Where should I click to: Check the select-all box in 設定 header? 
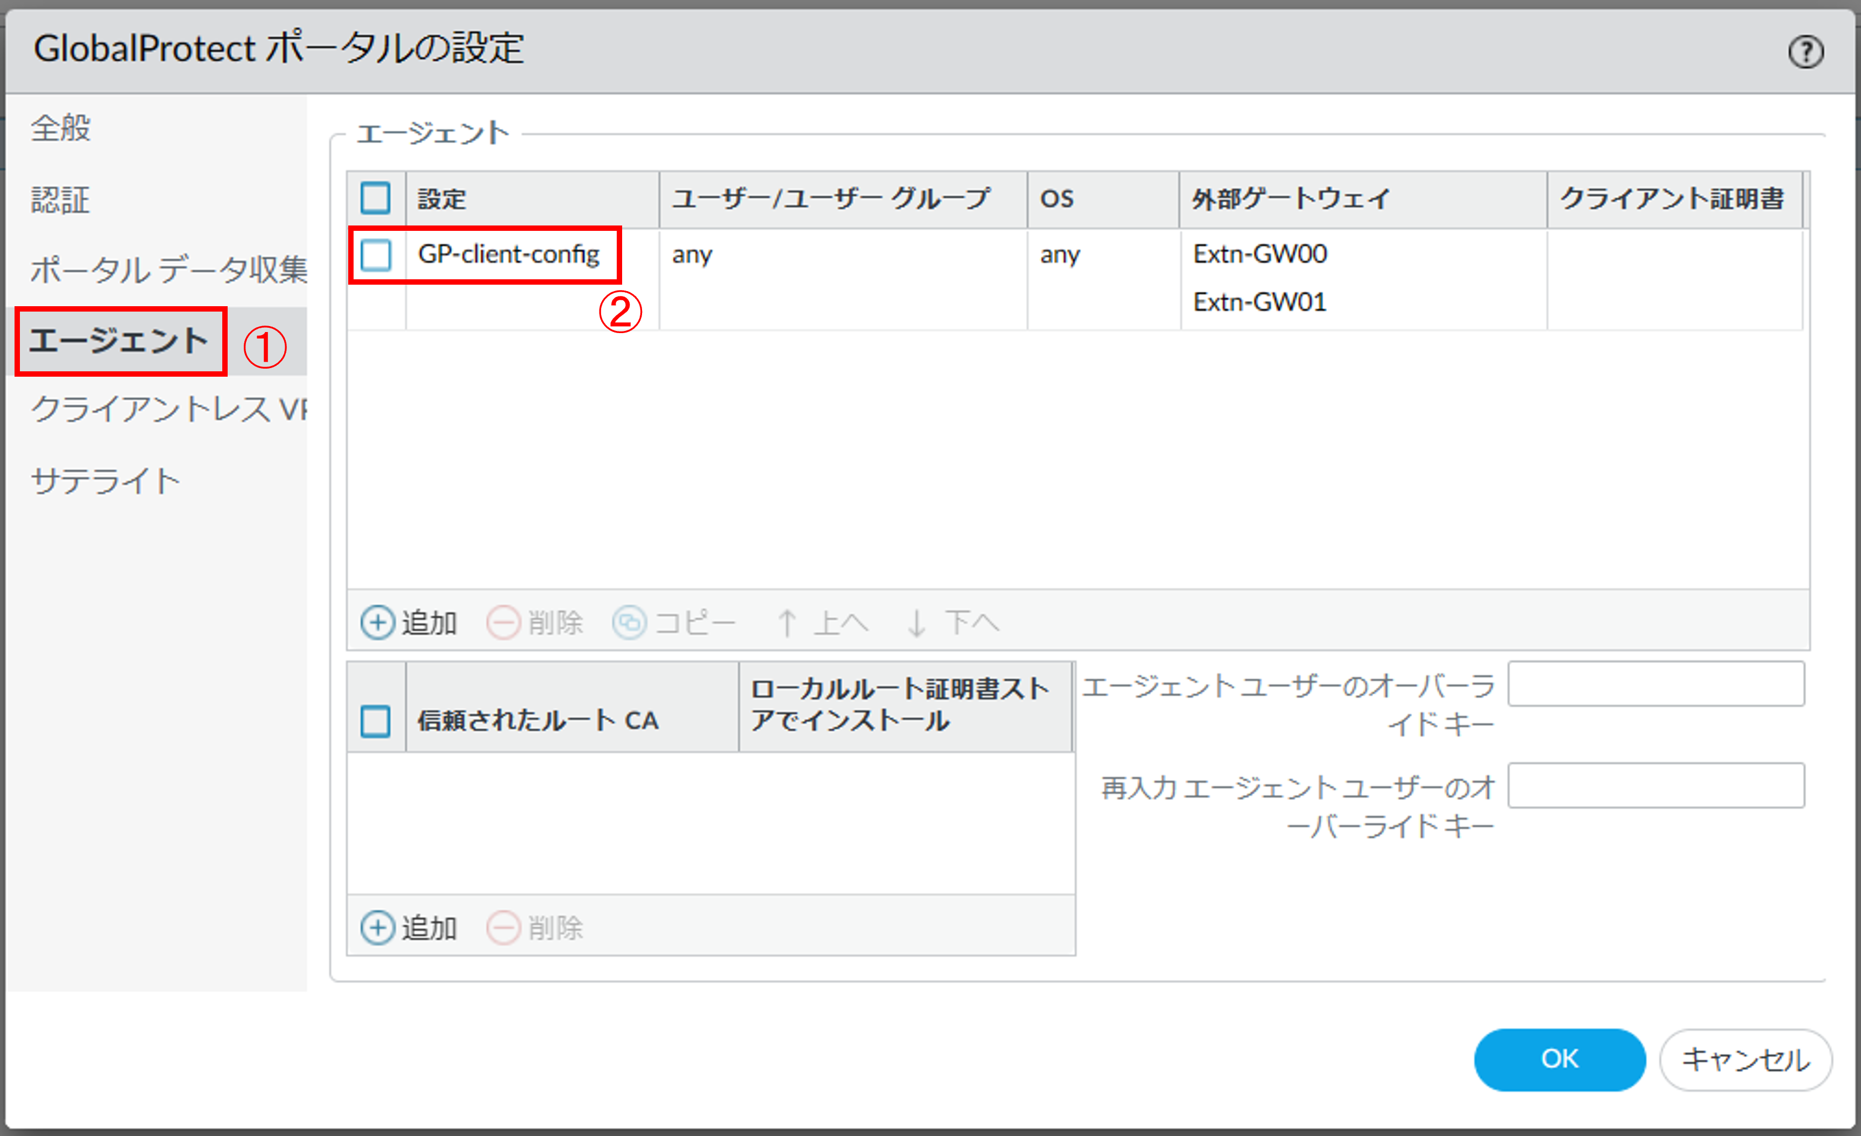tap(375, 198)
